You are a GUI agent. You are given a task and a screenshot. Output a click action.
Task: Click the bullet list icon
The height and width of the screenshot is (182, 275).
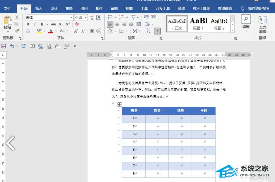110,17
